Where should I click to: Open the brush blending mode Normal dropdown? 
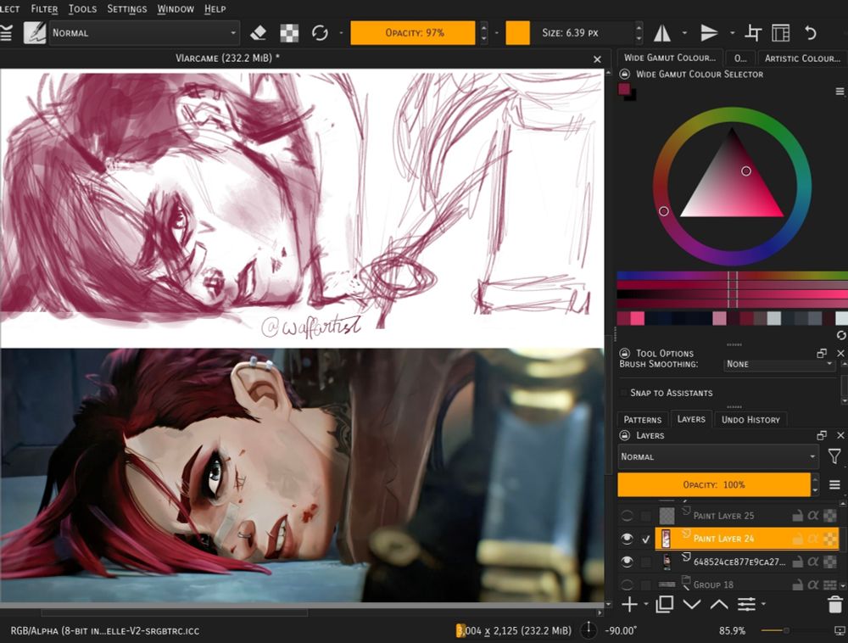(144, 33)
